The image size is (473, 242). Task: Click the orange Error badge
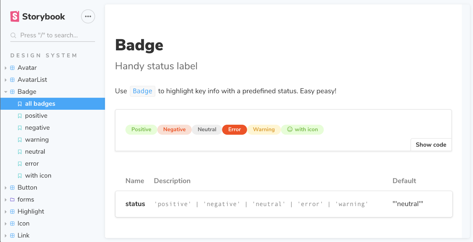point(234,130)
